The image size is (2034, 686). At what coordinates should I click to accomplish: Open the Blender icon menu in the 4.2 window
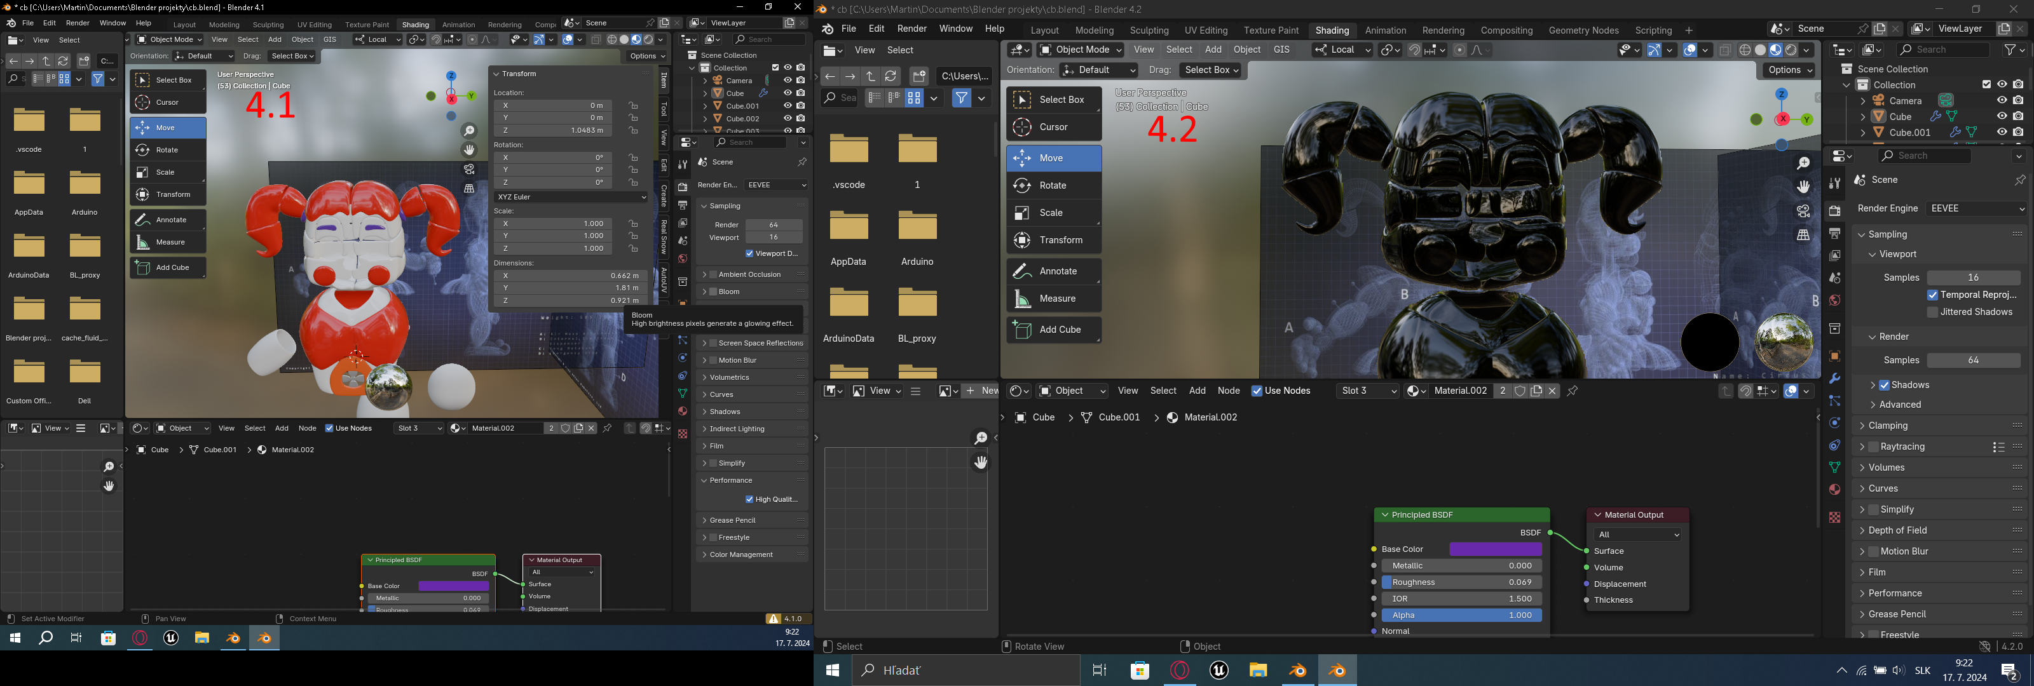827,29
